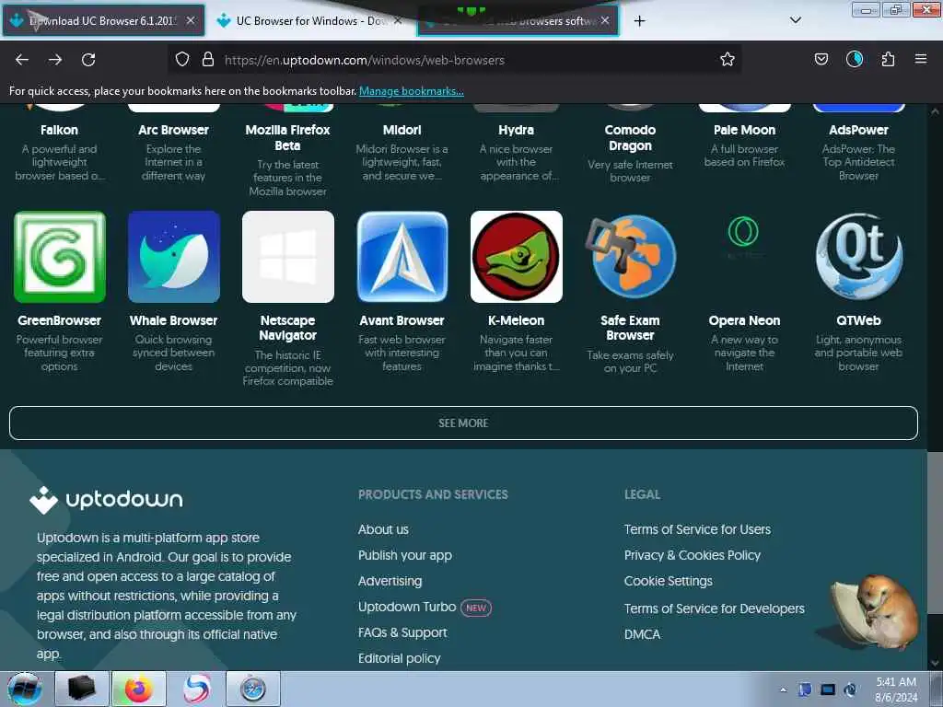Bookmark this page with the star icon
Image resolution: width=943 pixels, height=707 pixels.
pos(728,60)
